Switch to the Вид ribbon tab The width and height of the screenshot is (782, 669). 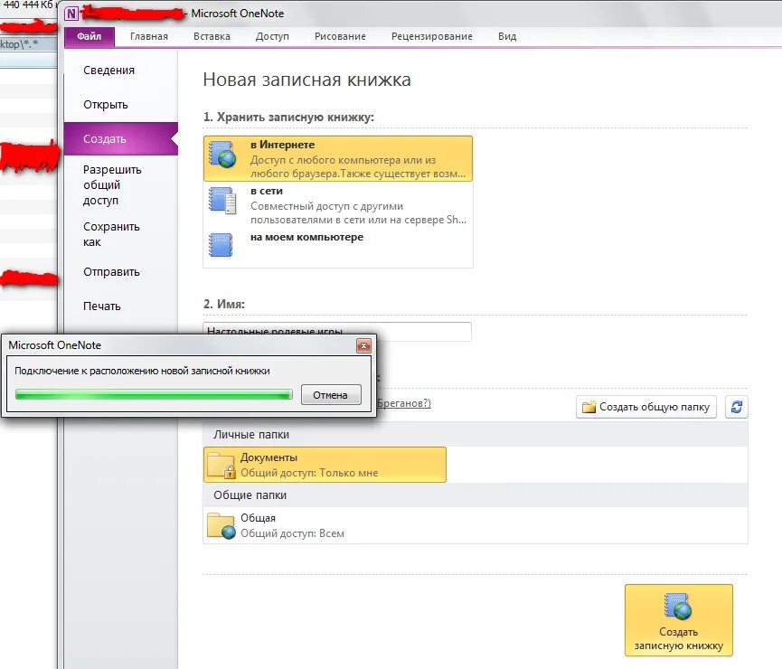point(507,36)
